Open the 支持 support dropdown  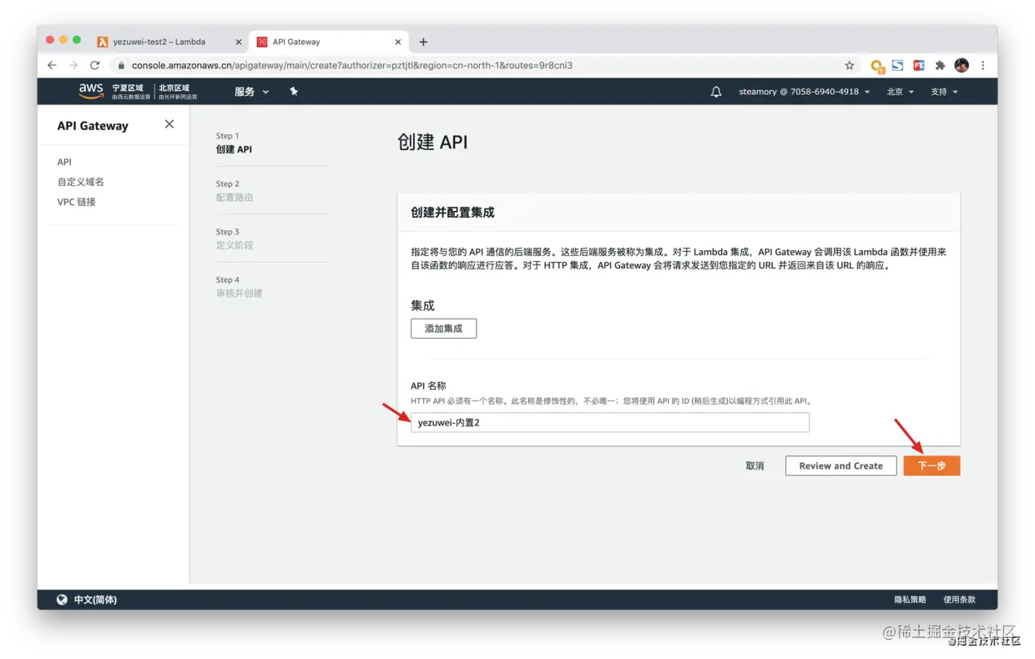coord(944,92)
